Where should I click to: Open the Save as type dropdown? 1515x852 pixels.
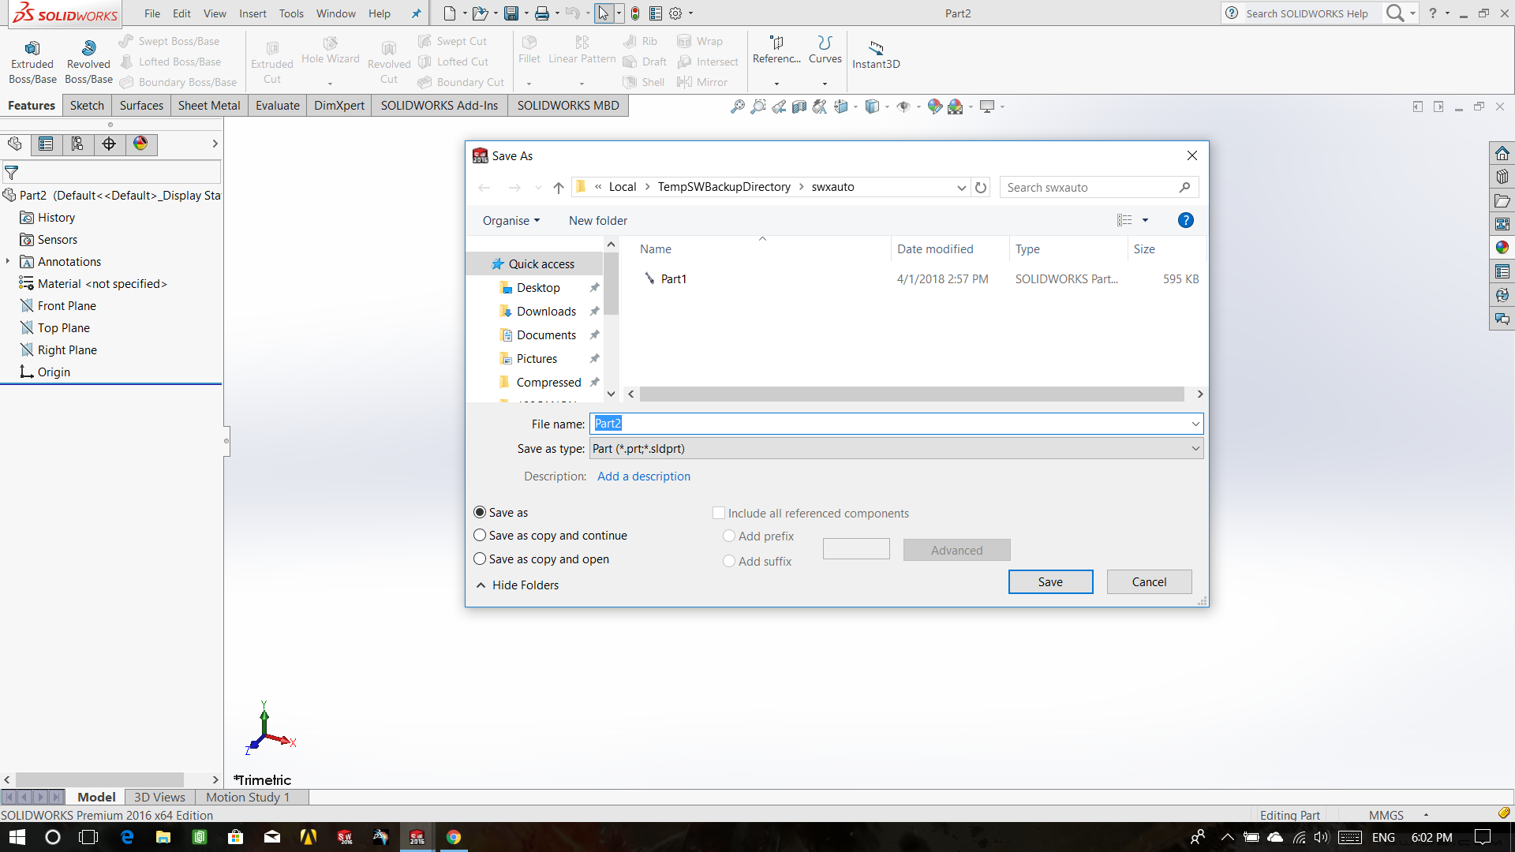tap(896, 449)
